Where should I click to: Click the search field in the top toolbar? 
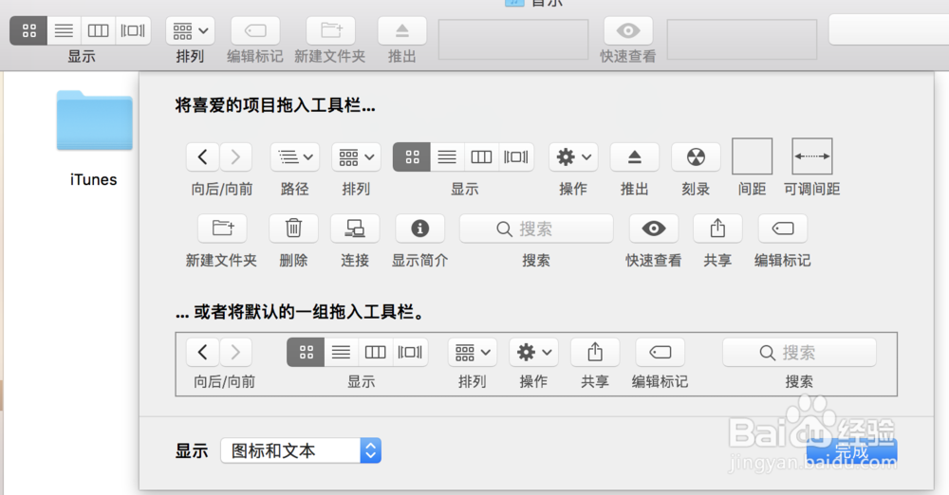pyautogui.click(x=888, y=30)
